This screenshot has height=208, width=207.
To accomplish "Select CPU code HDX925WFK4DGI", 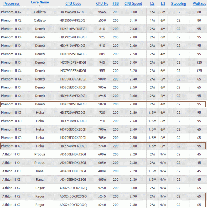I will pyautogui.click(x=73, y=37).
